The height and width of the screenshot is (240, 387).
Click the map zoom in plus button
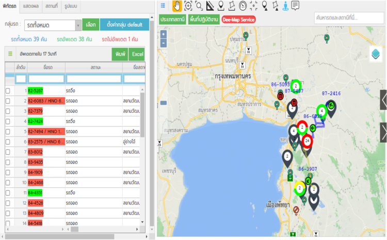pos(164,34)
